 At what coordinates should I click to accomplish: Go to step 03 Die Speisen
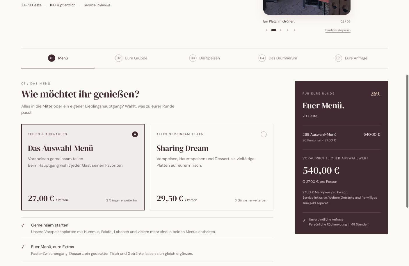[x=204, y=58]
